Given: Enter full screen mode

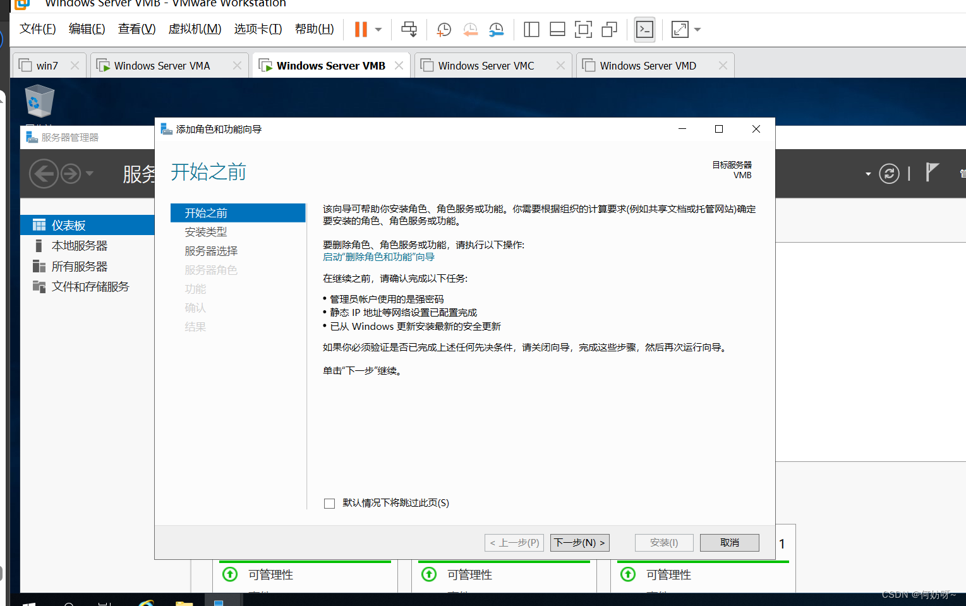Looking at the screenshot, I should [x=583, y=30].
